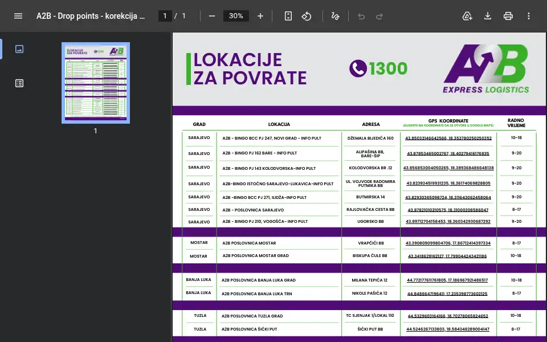Viewport: 547px width, 342px height.
Task: Click 'A2B POSLOVNICA MOSTAR GRAD' cell
Action: 255,256
